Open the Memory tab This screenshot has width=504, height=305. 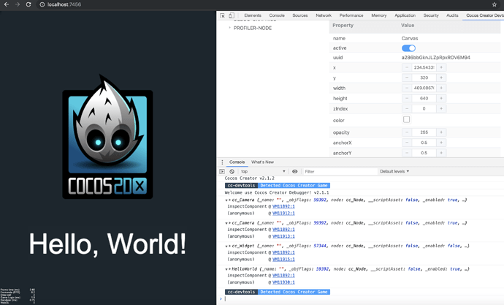click(379, 15)
